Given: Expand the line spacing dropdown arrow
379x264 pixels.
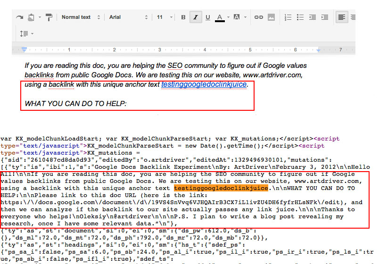Looking at the screenshot, I should 33,33.
